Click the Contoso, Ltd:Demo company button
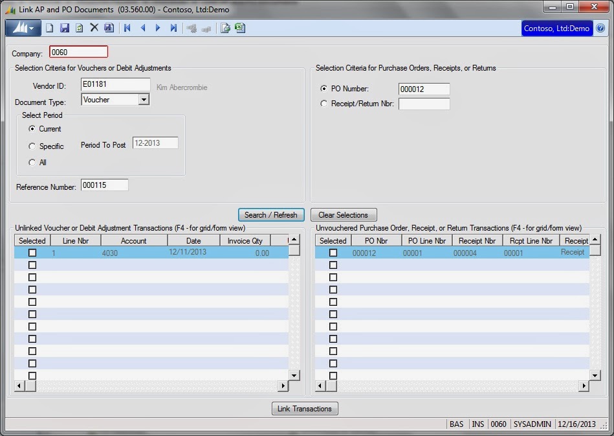This screenshot has width=614, height=436. [x=556, y=29]
